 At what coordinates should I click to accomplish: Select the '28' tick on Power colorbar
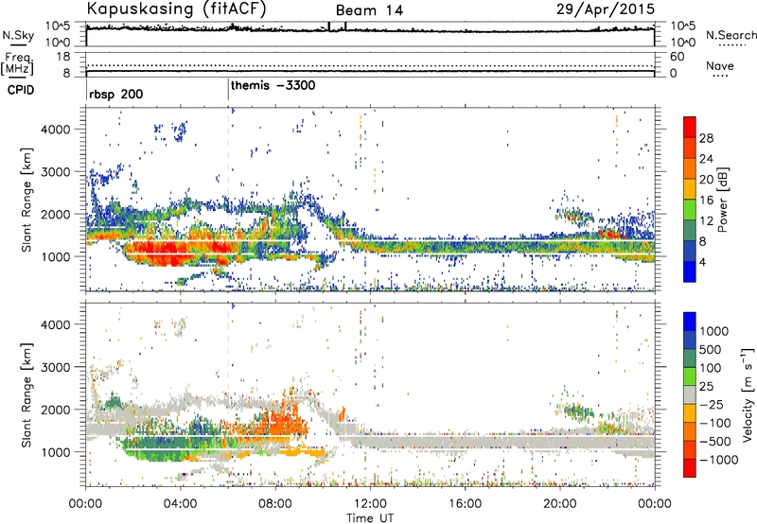(706, 138)
